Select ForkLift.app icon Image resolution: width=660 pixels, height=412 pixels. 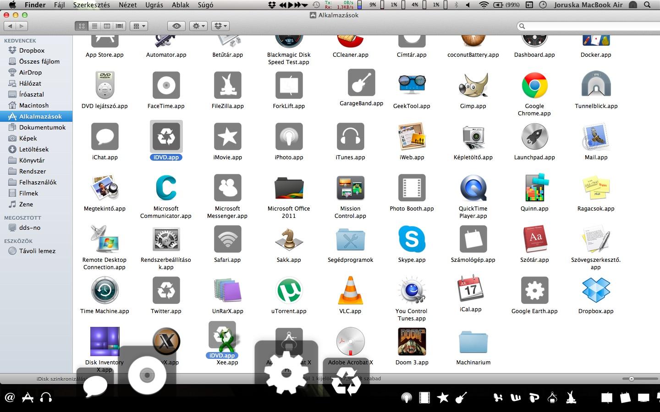coord(289,86)
